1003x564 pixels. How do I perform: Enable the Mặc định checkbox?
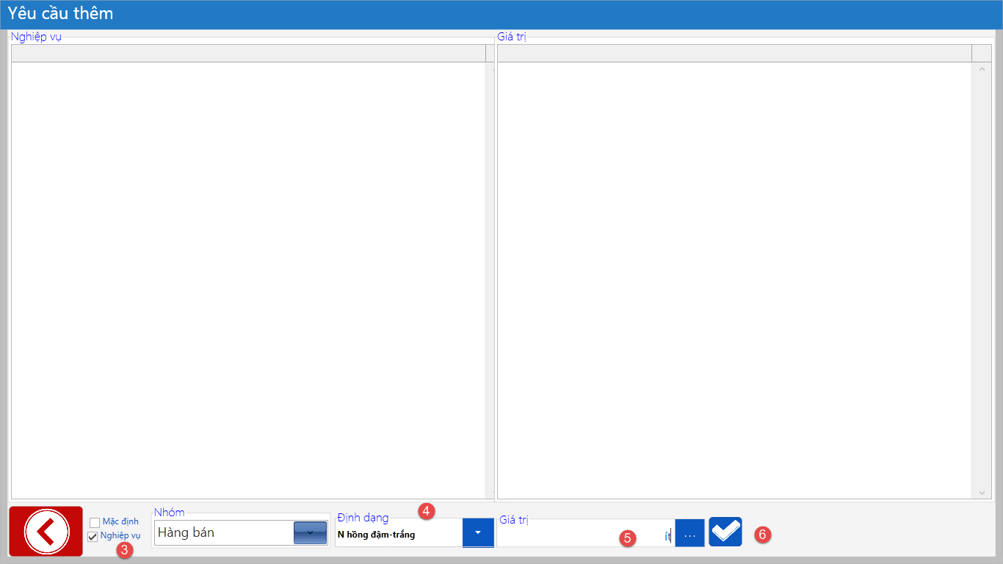coord(95,522)
